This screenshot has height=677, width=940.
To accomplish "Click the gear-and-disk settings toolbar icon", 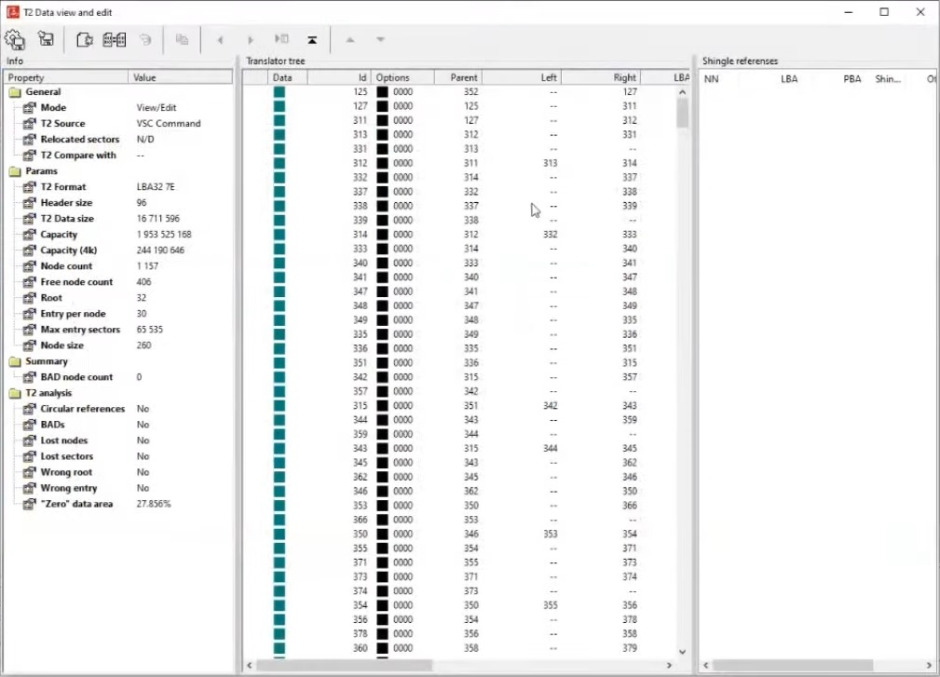I will click(x=15, y=39).
